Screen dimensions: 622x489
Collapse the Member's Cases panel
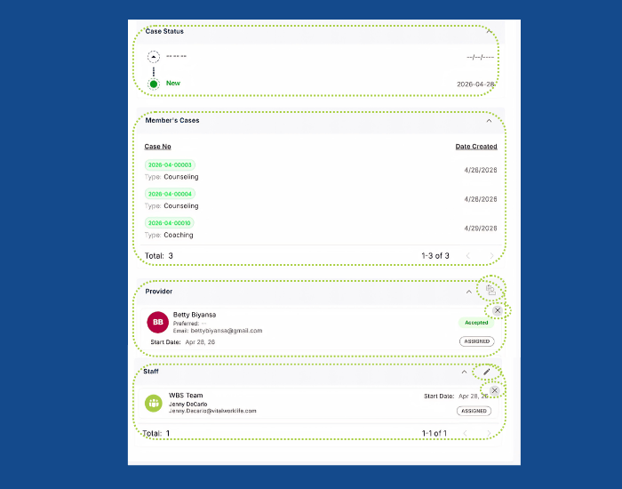[x=489, y=121]
